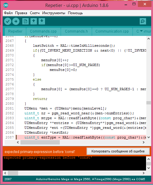The width and height of the screenshot is (153, 185).
Task: Open the Файл menu
Action: pyautogui.click(x=8, y=13)
